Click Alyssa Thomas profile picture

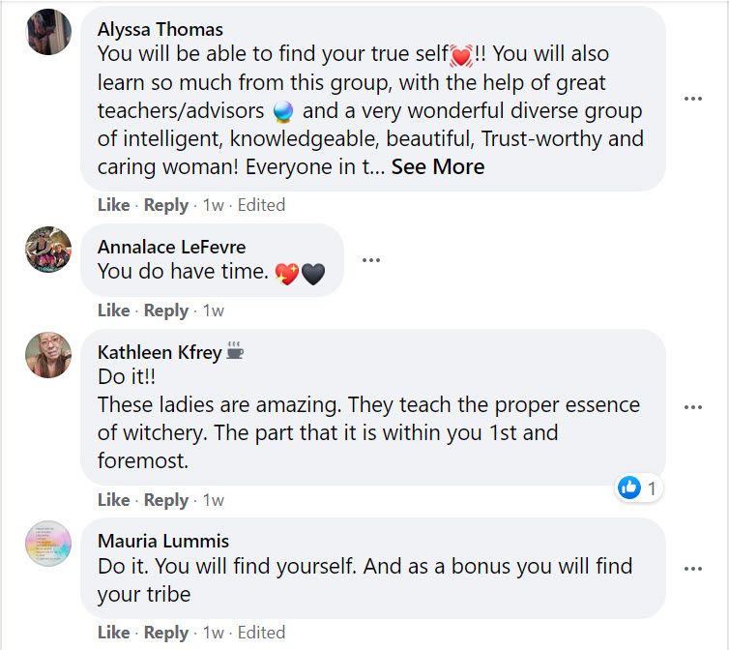tap(47, 32)
